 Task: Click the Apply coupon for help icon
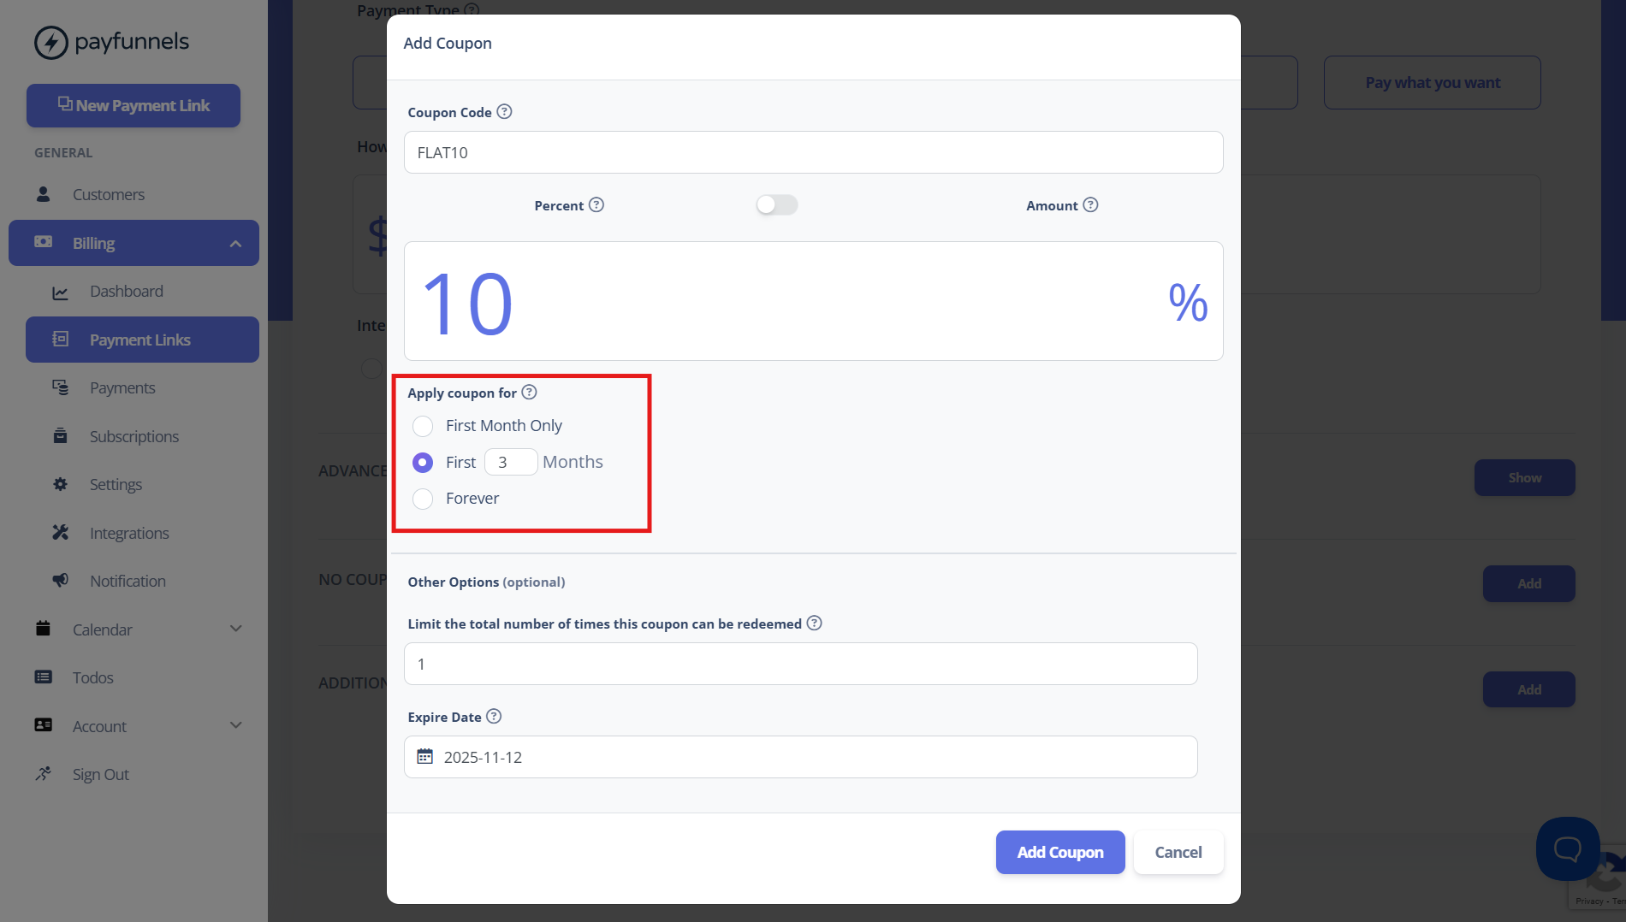click(x=529, y=392)
